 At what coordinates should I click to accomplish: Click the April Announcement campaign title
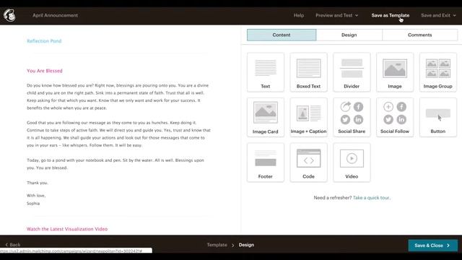point(55,15)
